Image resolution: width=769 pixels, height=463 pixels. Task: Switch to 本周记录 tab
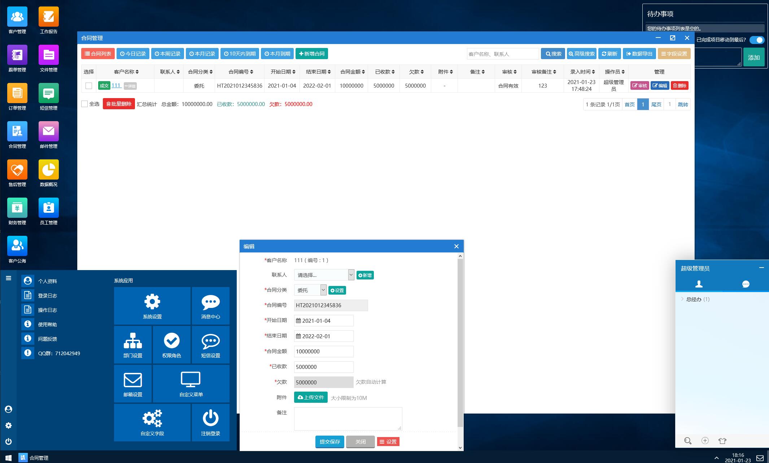click(167, 54)
